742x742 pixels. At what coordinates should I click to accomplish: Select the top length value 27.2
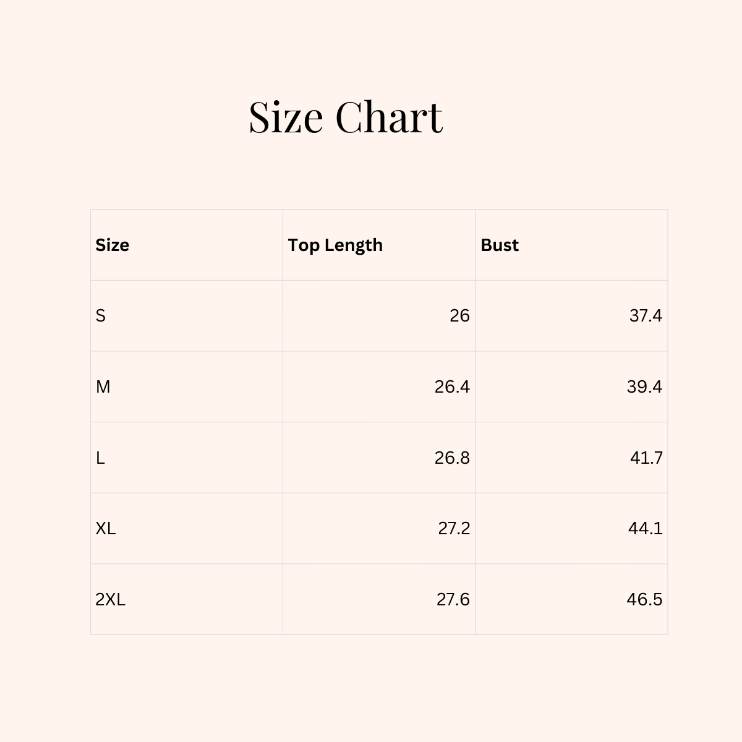click(454, 529)
